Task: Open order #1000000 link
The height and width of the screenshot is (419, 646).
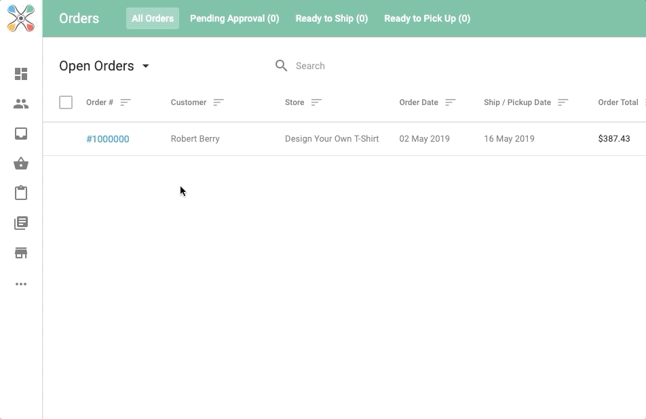Action: (107, 139)
